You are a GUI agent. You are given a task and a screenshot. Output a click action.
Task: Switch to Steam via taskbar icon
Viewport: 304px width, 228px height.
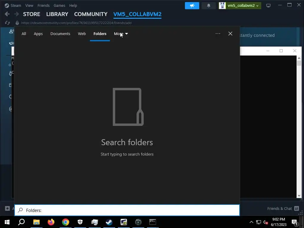(x=109, y=222)
